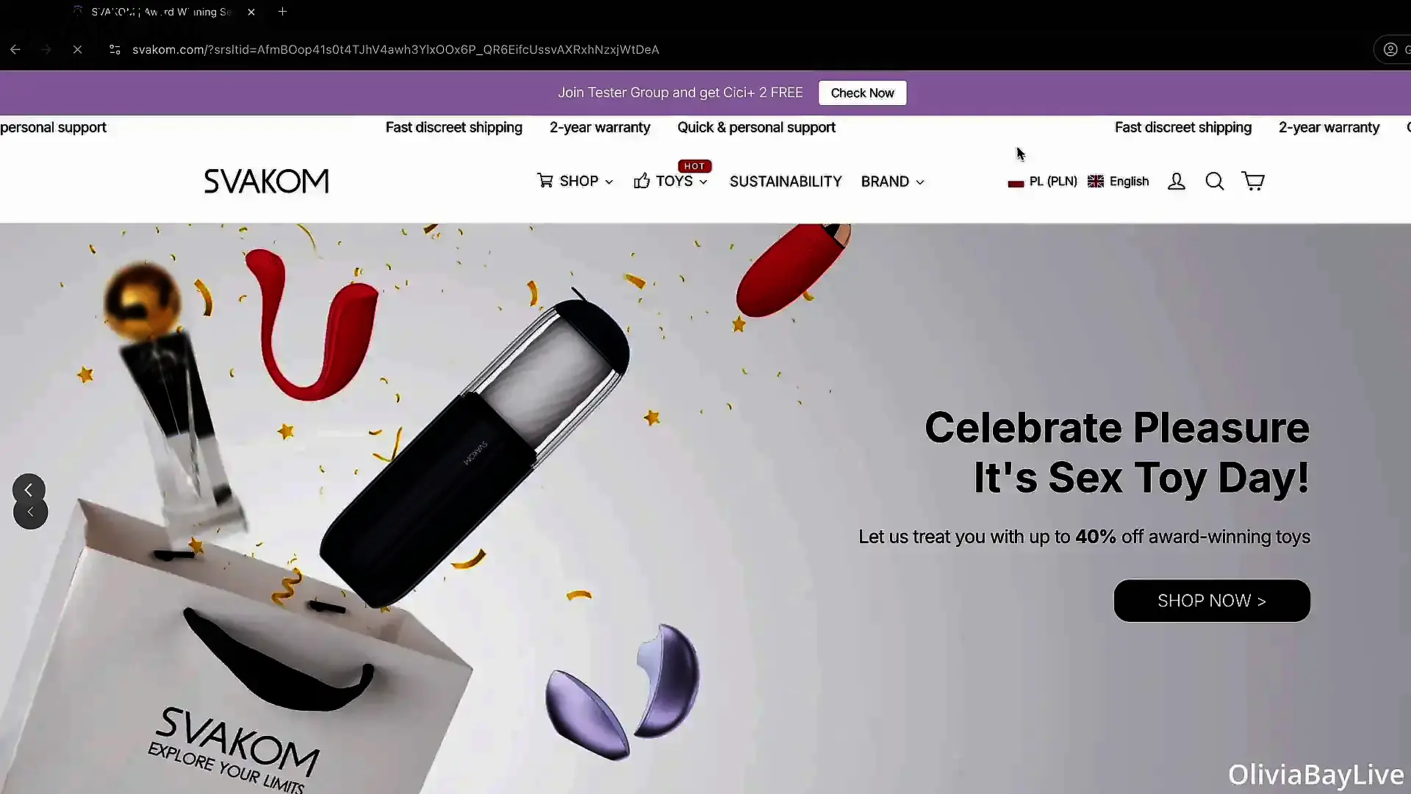
Task: Expand the TOYS dropdown menu
Action: pyautogui.click(x=670, y=181)
